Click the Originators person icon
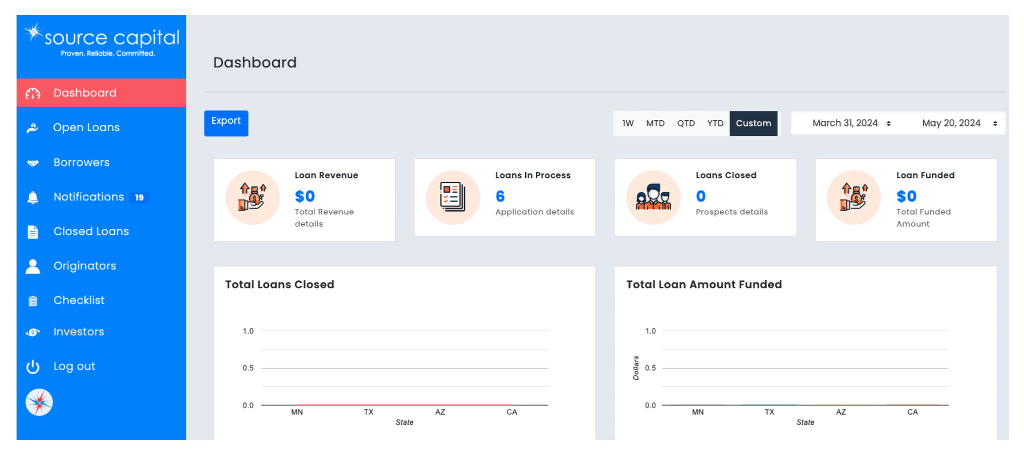Image resolution: width=1024 pixels, height=455 pixels. [x=33, y=266]
